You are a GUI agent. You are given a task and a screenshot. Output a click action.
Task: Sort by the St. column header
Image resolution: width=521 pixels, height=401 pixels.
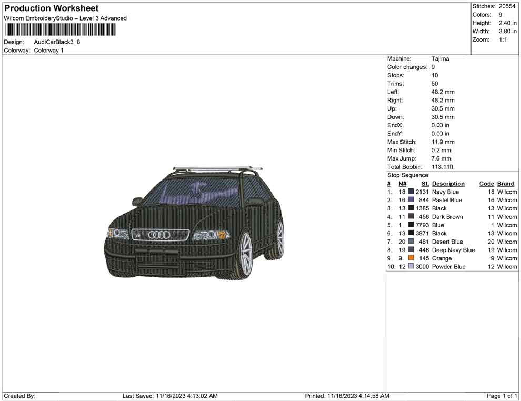425,183
